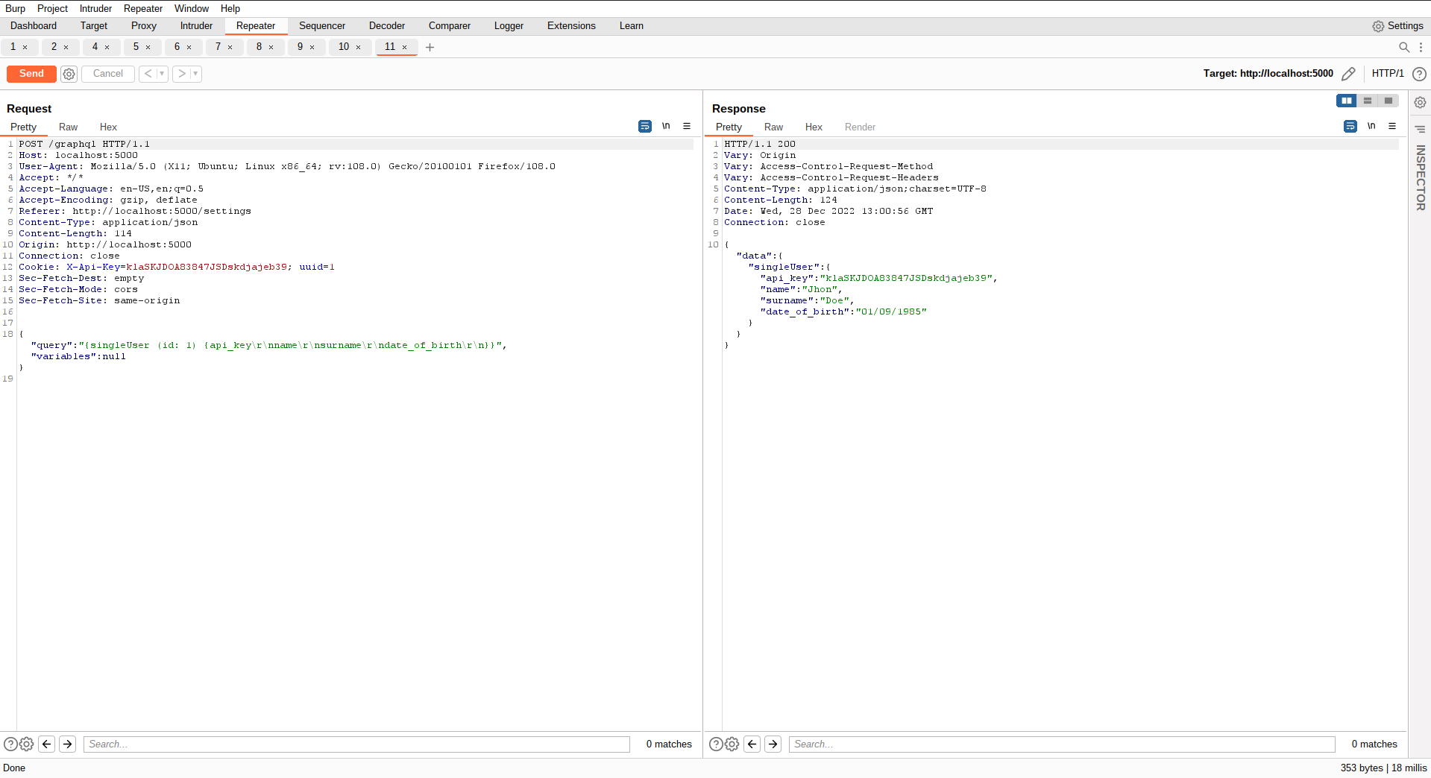Click response search input field

pyautogui.click(x=1062, y=744)
